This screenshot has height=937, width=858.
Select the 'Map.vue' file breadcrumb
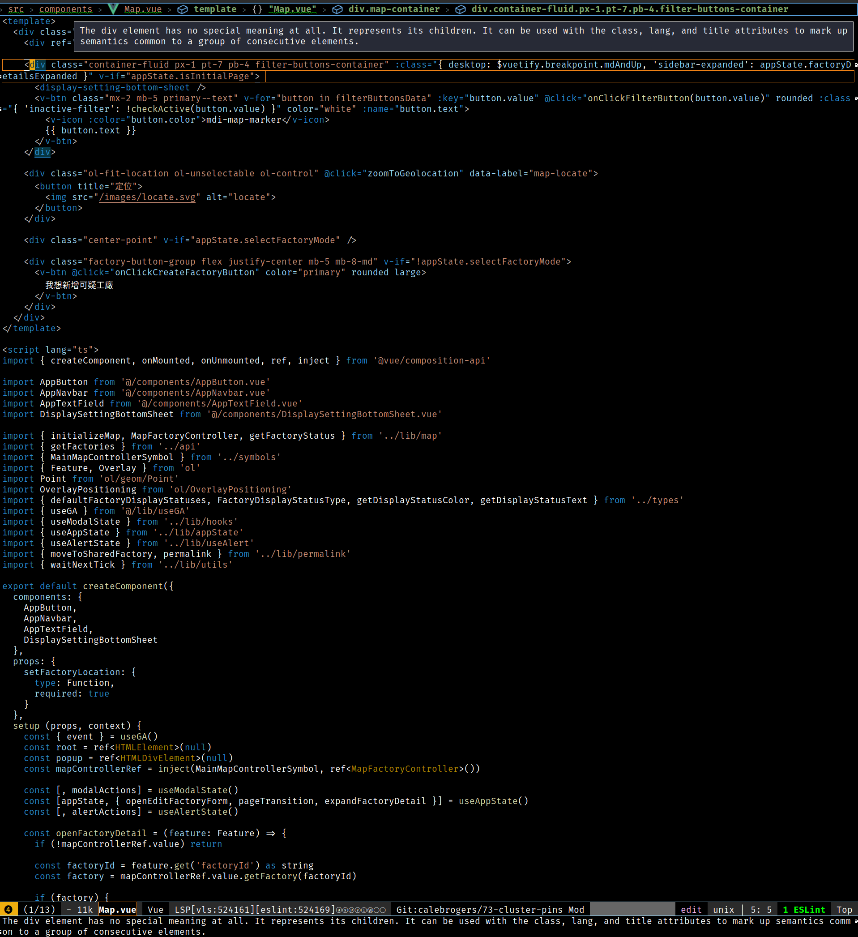(143, 9)
